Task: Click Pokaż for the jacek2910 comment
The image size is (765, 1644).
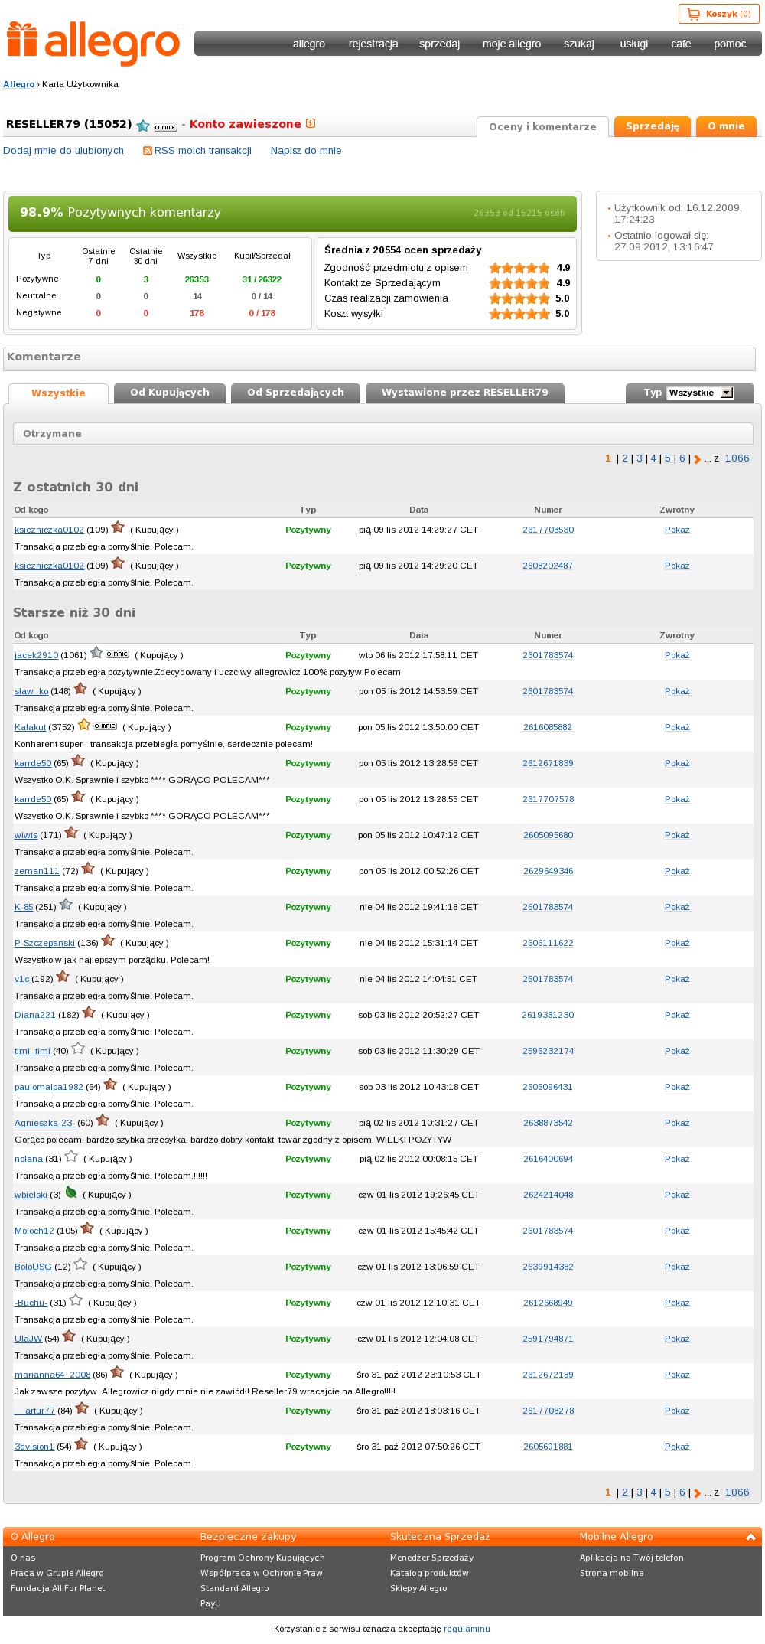Action: tap(677, 655)
